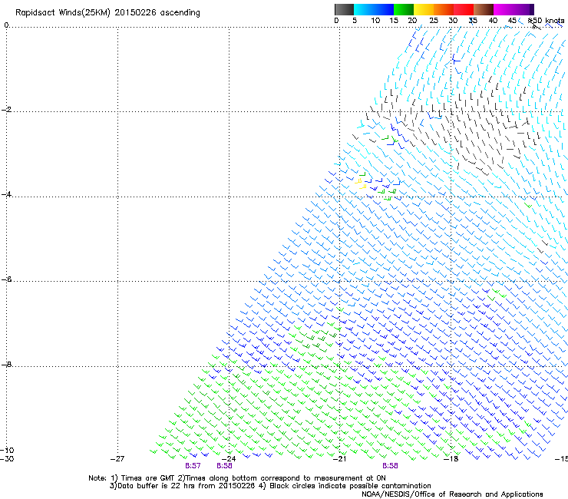
Task: Click the '30' label under the color bar
Action: tap(453, 21)
